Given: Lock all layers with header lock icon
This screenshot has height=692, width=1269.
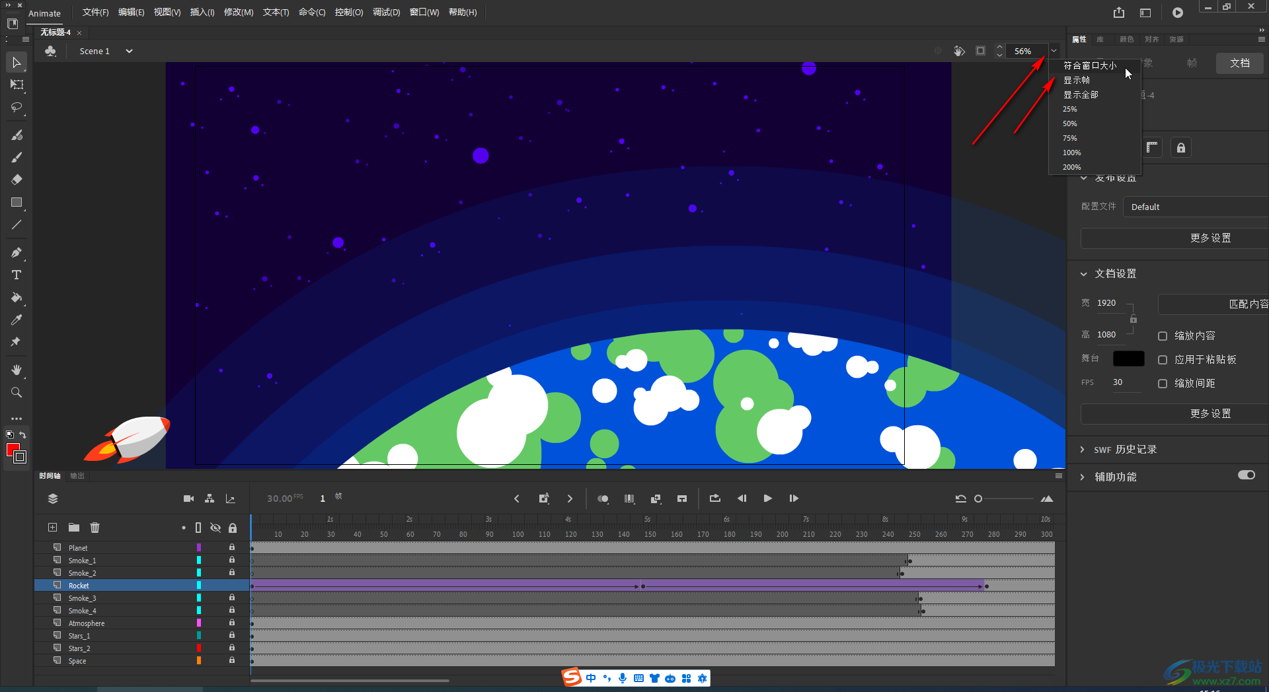Looking at the screenshot, I should click(x=233, y=528).
